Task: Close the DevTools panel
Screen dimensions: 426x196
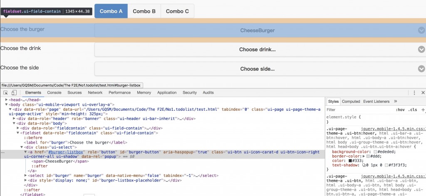Action: tap(423, 93)
